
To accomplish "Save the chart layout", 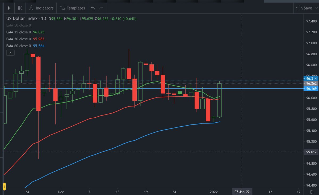I will tap(304, 8).
